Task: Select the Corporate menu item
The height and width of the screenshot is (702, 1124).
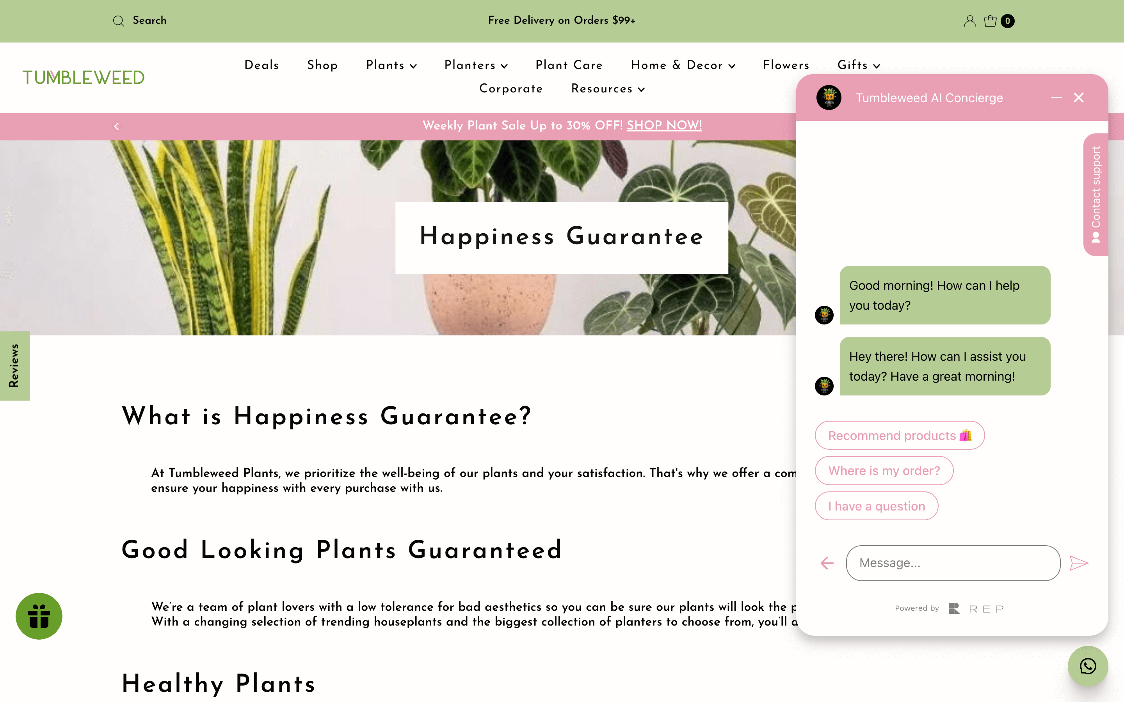Action: click(510, 89)
